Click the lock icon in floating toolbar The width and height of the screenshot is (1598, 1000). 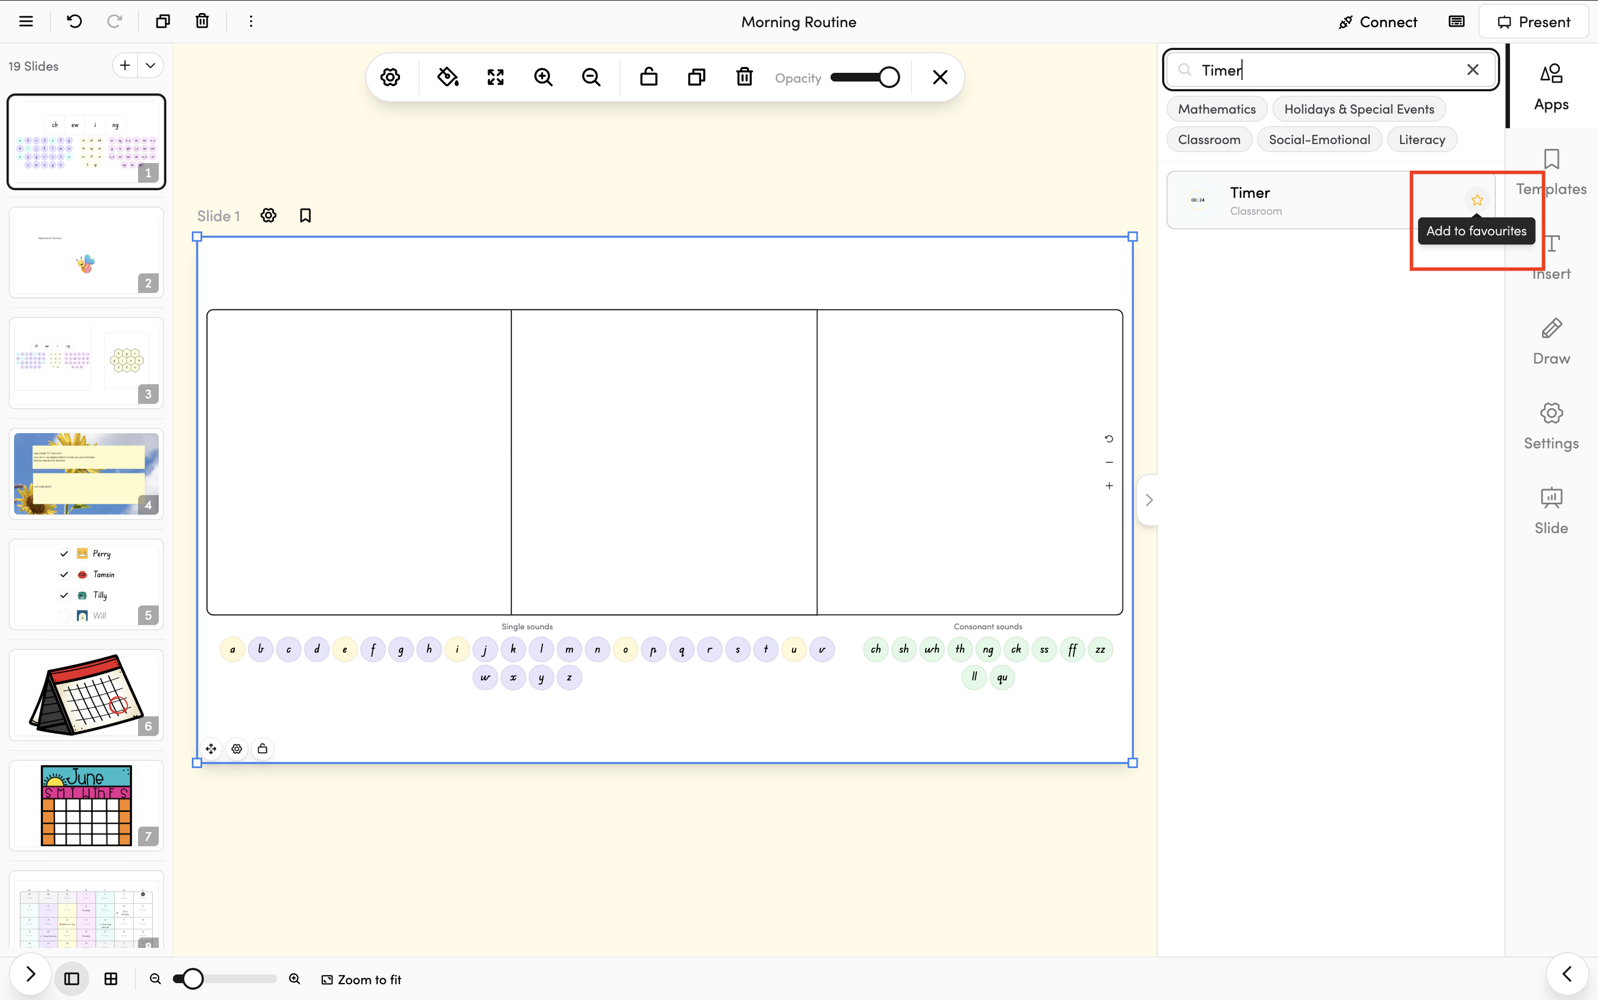[648, 77]
